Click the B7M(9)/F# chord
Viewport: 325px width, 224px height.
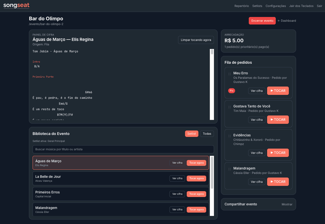coord(65,115)
